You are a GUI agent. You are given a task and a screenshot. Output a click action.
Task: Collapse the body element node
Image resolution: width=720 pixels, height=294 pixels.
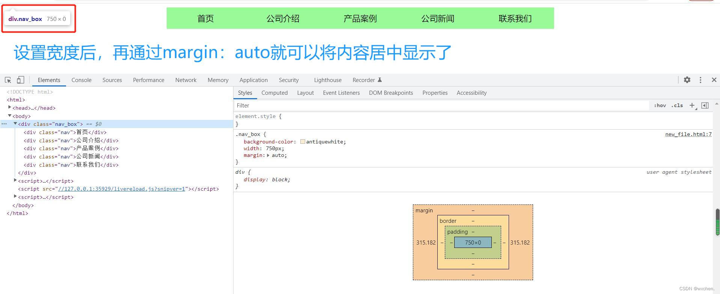click(x=10, y=116)
